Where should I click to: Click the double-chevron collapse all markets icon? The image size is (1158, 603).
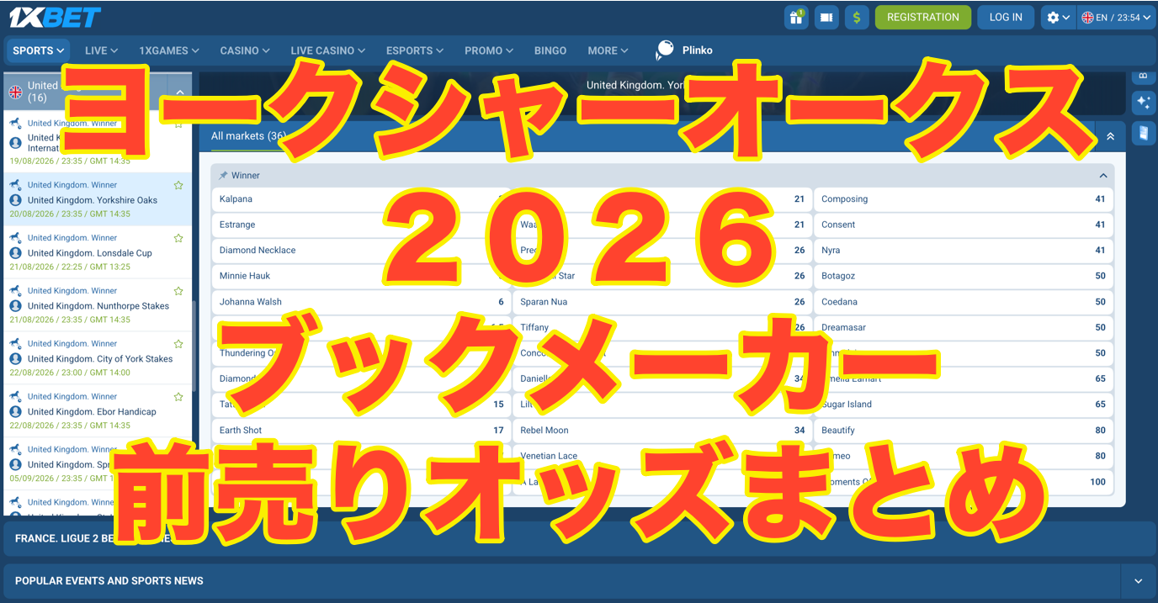click(x=1110, y=136)
